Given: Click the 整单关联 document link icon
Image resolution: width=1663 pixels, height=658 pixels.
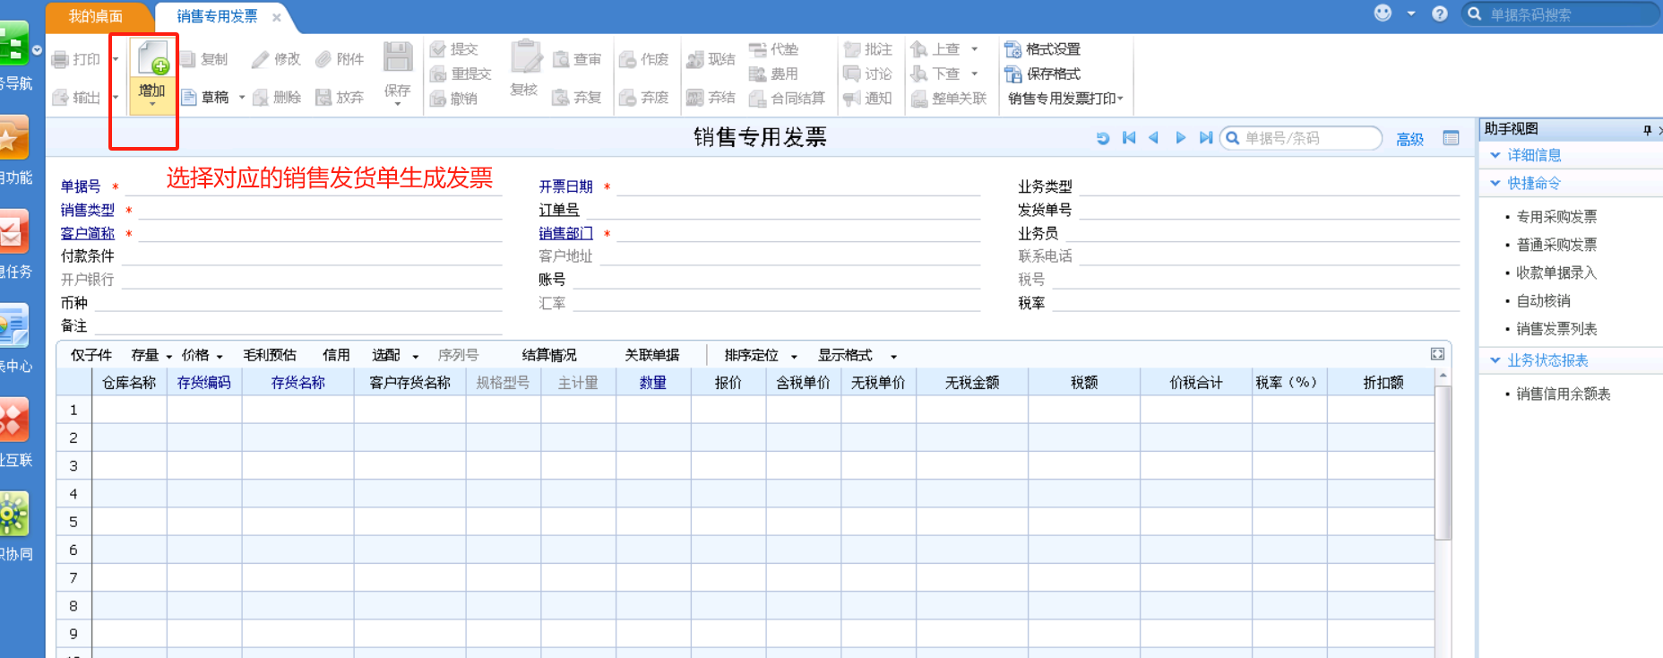Looking at the screenshot, I should tap(919, 99).
